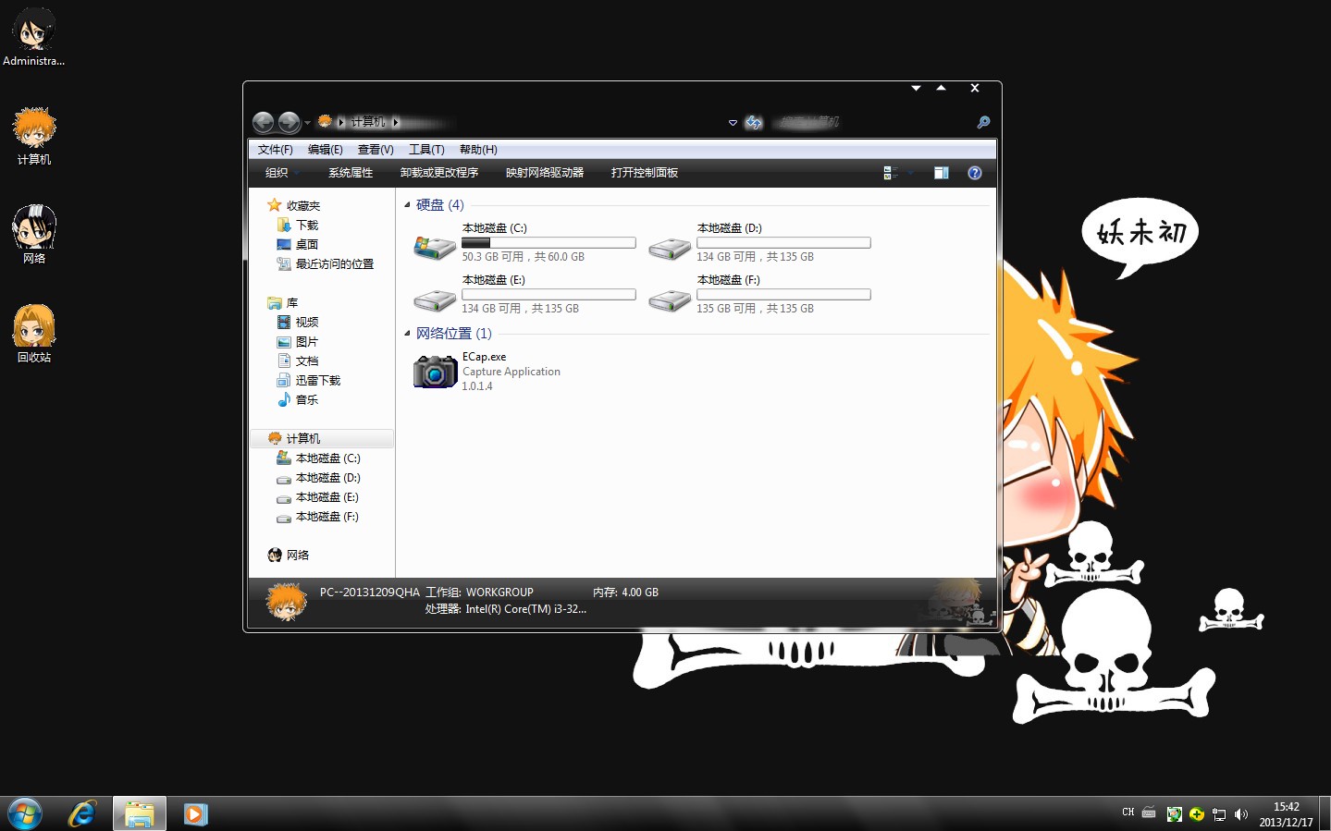Click the D: drive usage bar
The width and height of the screenshot is (1331, 831).
pos(783,243)
